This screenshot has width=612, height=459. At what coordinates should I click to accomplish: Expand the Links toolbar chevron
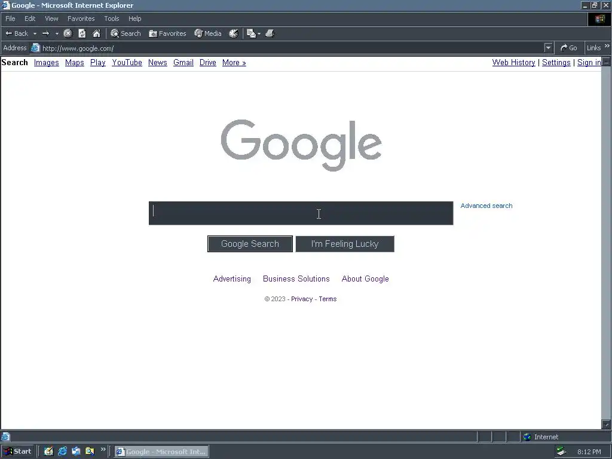(607, 46)
